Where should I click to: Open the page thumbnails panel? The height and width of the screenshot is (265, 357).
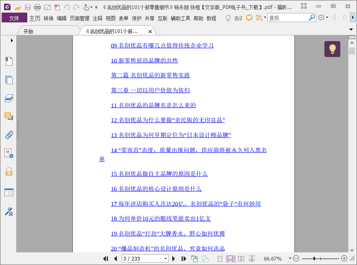point(9,80)
